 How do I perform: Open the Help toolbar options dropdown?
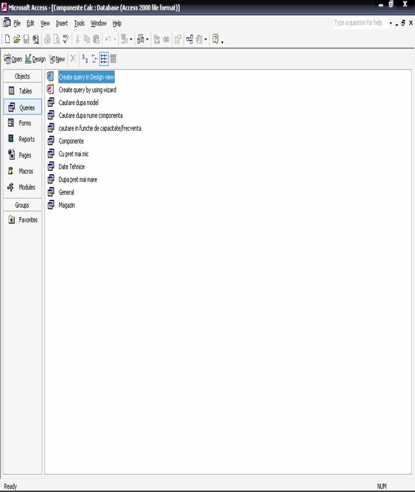point(222,40)
